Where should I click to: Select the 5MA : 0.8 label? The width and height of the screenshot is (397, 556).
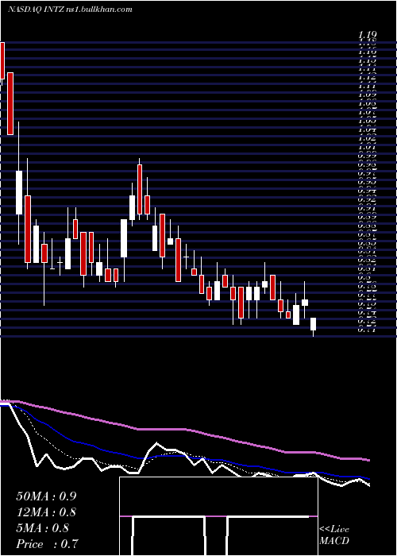pos(43,528)
